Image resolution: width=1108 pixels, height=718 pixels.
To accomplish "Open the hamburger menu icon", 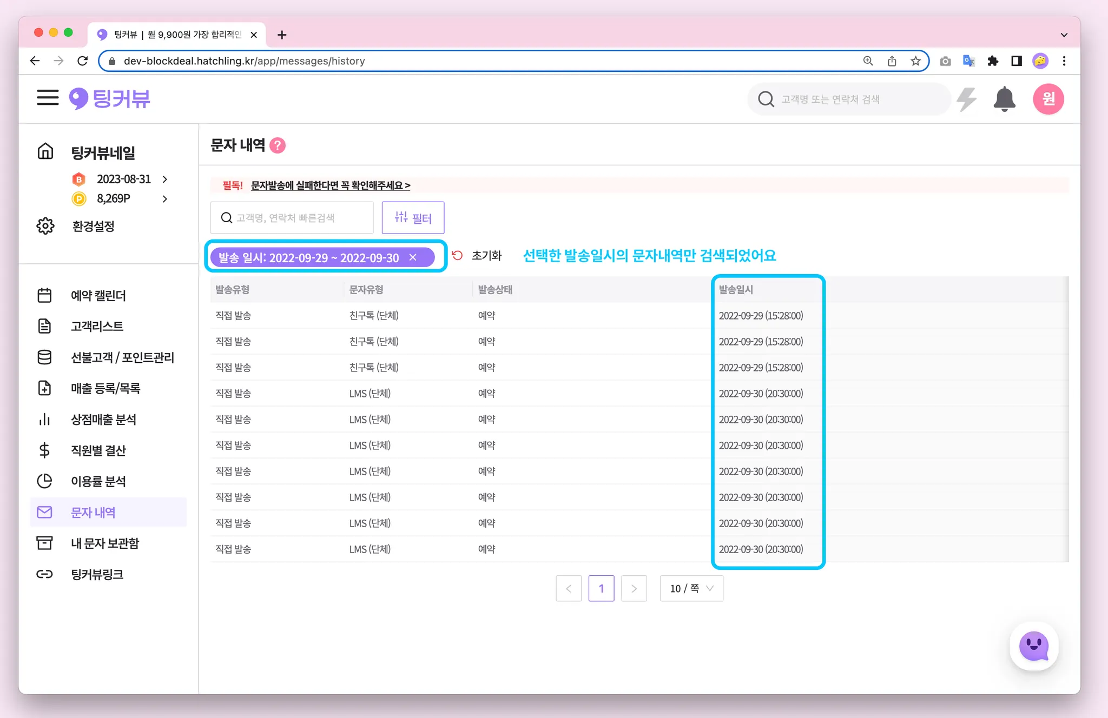I will pyautogui.click(x=48, y=98).
